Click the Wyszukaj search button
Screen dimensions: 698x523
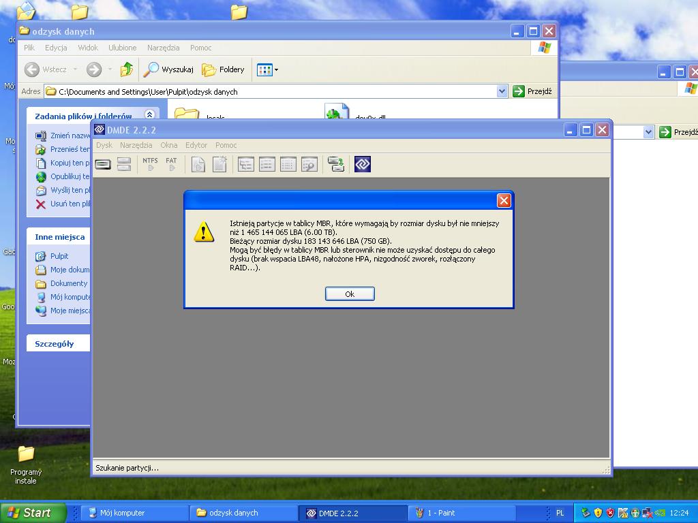[168, 69]
